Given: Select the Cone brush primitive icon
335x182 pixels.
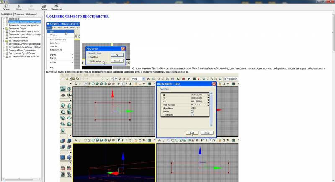Looking at the screenshot, I should (69, 106).
